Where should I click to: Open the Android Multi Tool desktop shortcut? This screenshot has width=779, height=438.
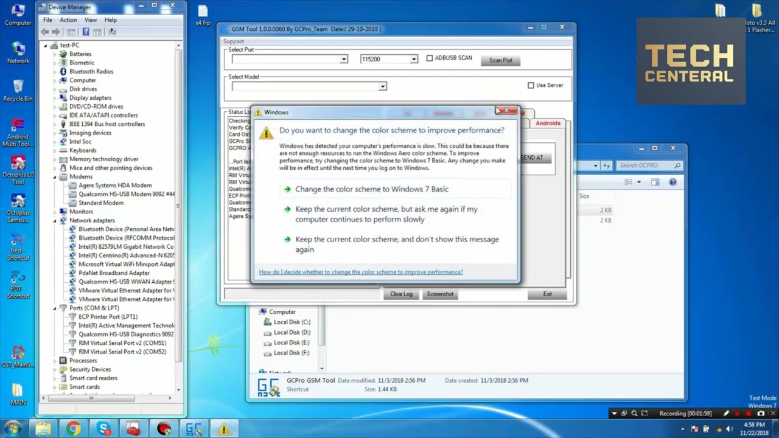[x=18, y=133]
